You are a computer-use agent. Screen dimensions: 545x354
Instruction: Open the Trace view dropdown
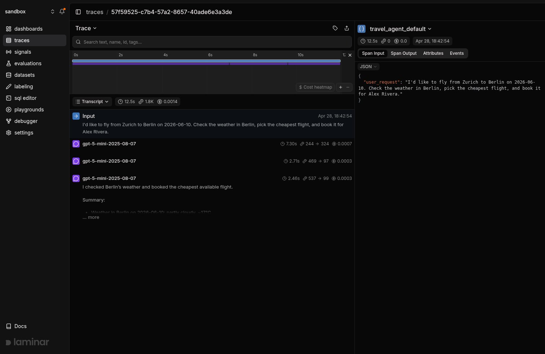(x=86, y=28)
